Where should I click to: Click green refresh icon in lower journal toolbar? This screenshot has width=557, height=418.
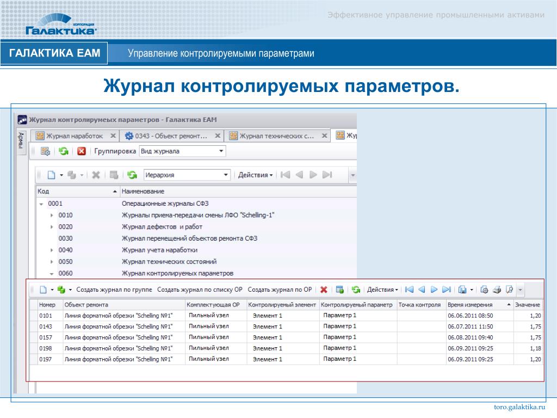(x=356, y=290)
